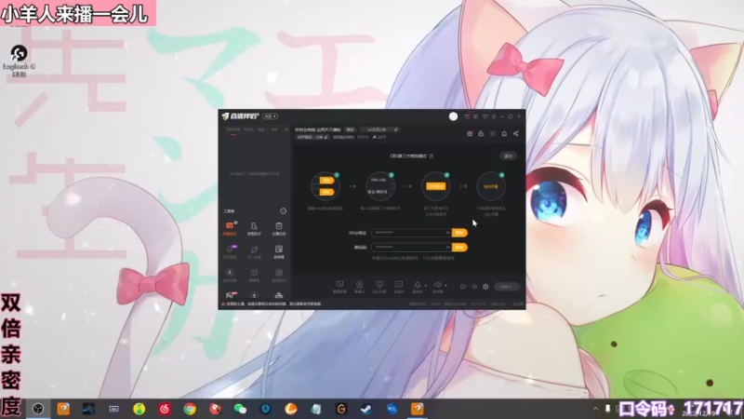This screenshot has height=419, width=744.
Task: Click the greyed start-live pill button
Action: 506,287
